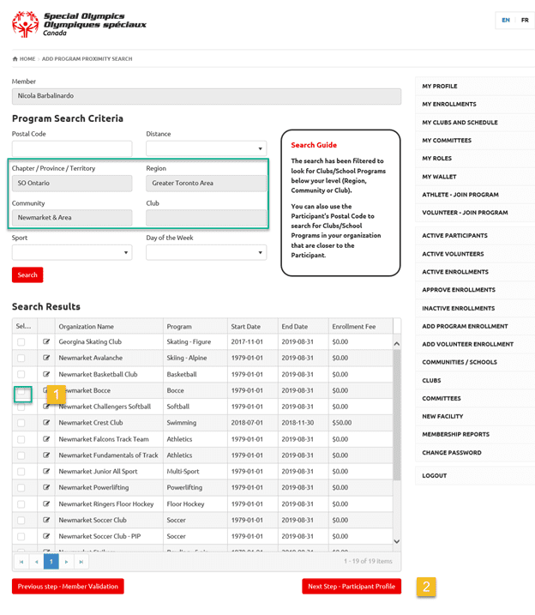The width and height of the screenshot is (535, 615).
Task: Go to previous results page icon
Action: (x=36, y=562)
